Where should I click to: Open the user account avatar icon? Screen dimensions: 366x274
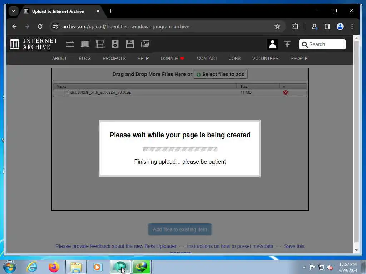pos(272,44)
